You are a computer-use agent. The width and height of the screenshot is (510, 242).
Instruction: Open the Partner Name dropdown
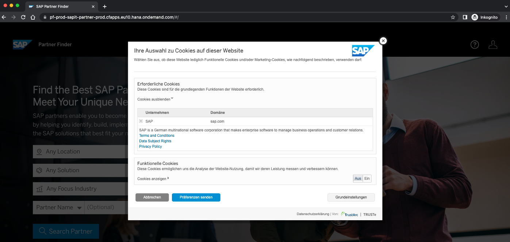click(59, 207)
